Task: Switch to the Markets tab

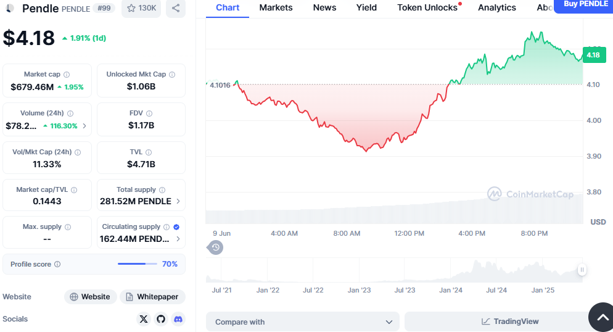Action: coord(276,7)
